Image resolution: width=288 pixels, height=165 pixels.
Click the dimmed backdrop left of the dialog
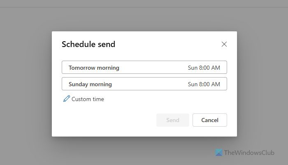[x=25, y=82]
